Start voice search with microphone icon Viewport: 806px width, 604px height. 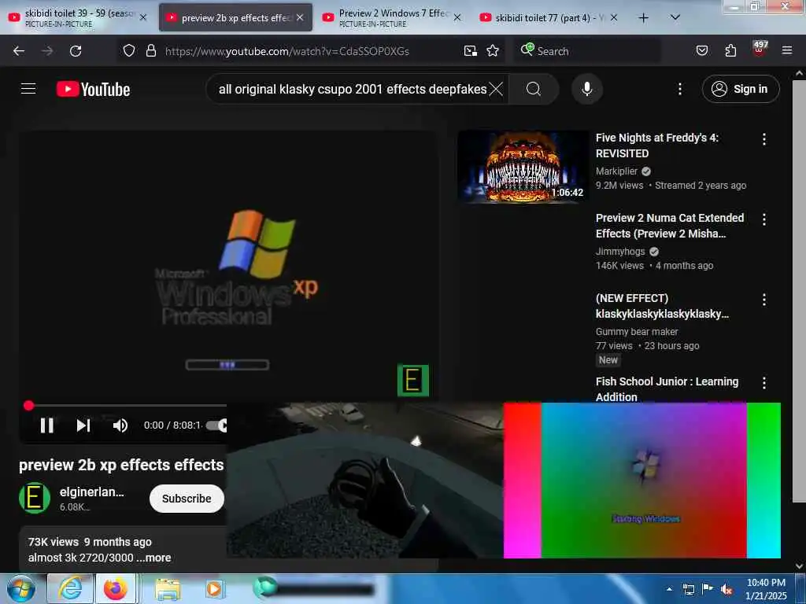(x=586, y=89)
